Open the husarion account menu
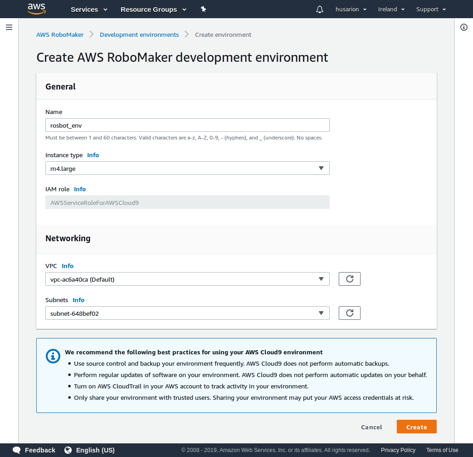This screenshot has width=473, height=457. [x=351, y=10]
